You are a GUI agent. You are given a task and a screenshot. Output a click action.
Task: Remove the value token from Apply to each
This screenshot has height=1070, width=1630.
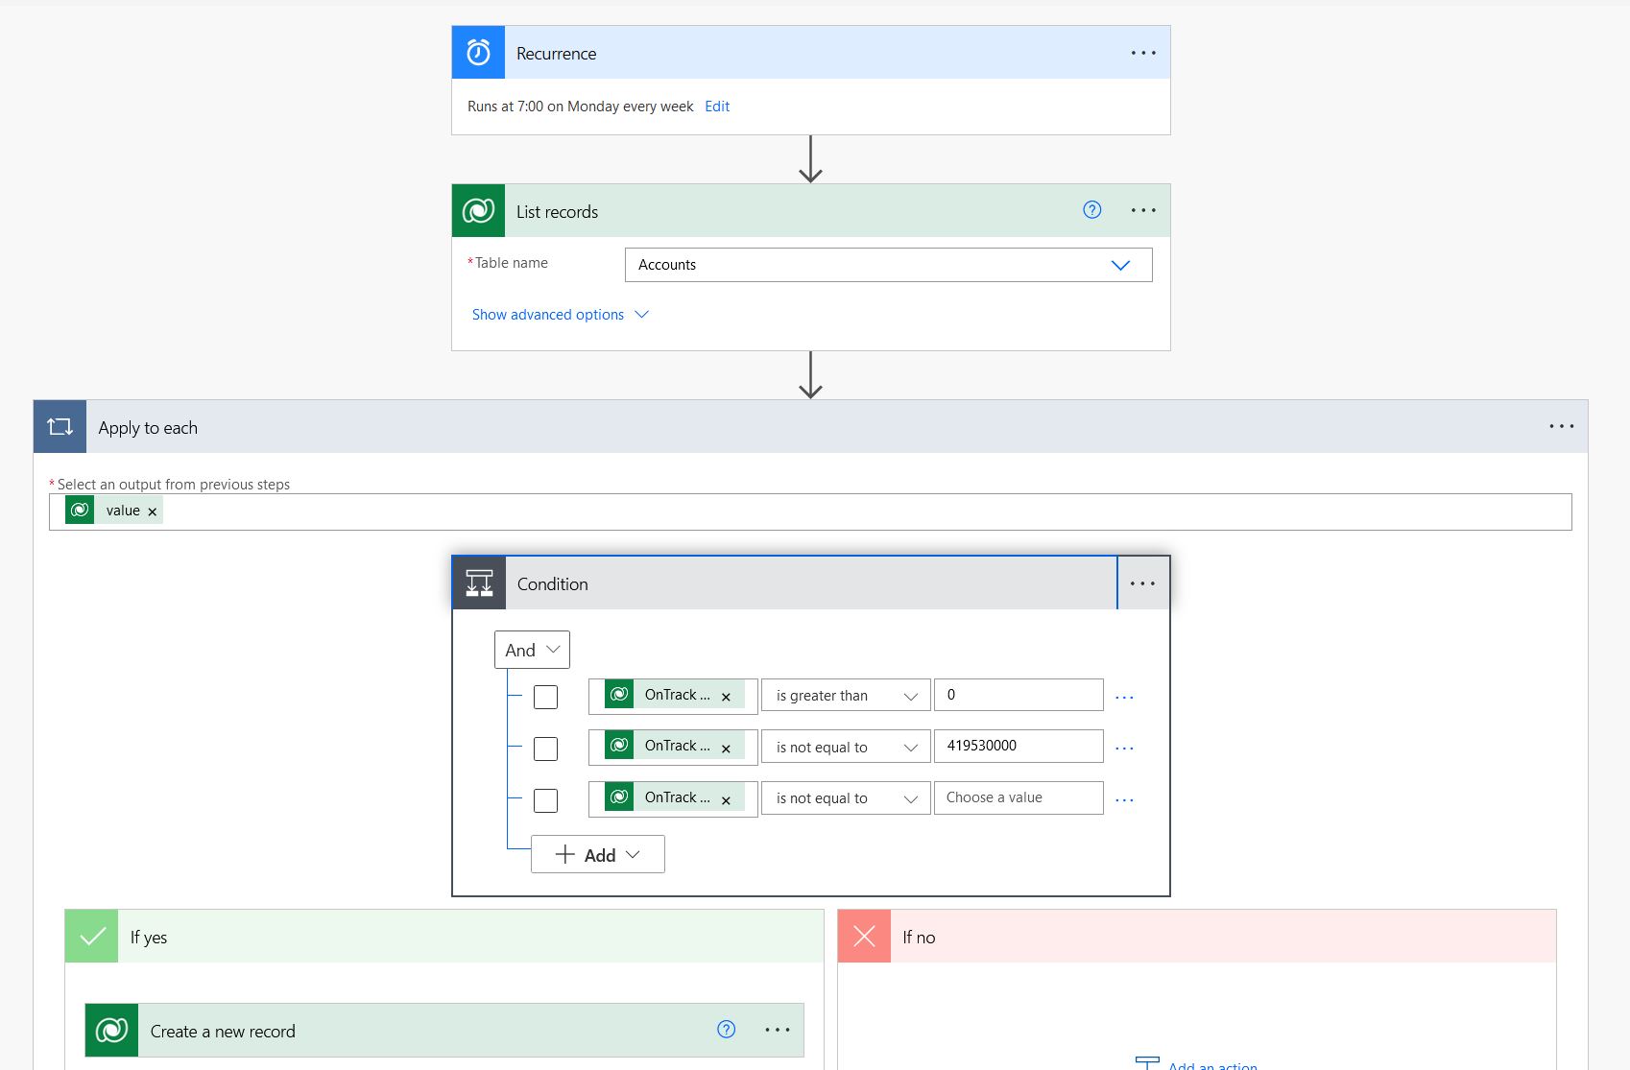click(x=152, y=511)
